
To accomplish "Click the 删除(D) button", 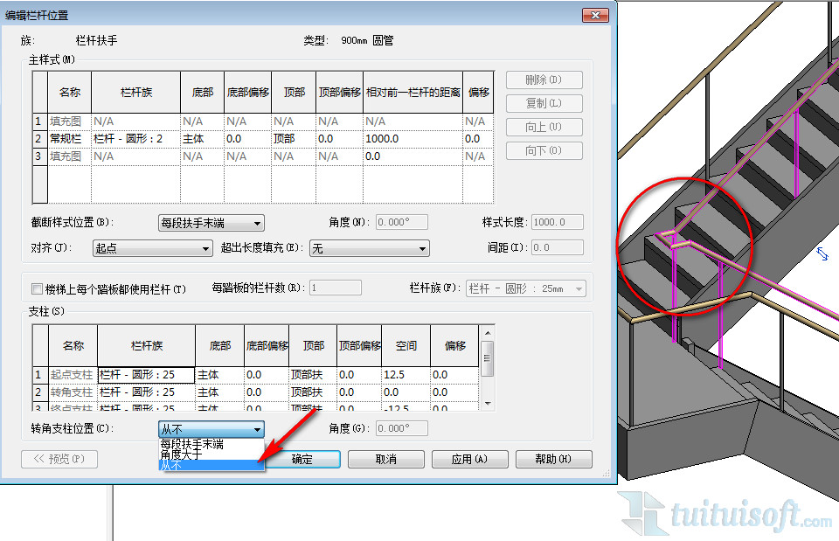I will click(544, 80).
